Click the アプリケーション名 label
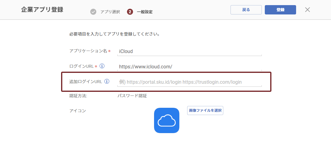 coord(88,51)
